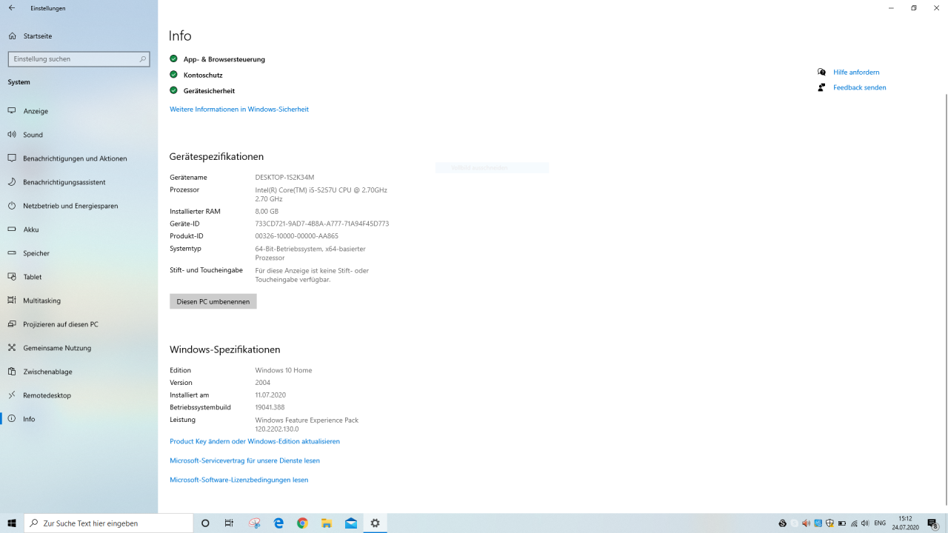Image resolution: width=948 pixels, height=533 pixels.
Task: Open Weitere Informationen in Windows-Sicherheit link
Action: click(239, 110)
